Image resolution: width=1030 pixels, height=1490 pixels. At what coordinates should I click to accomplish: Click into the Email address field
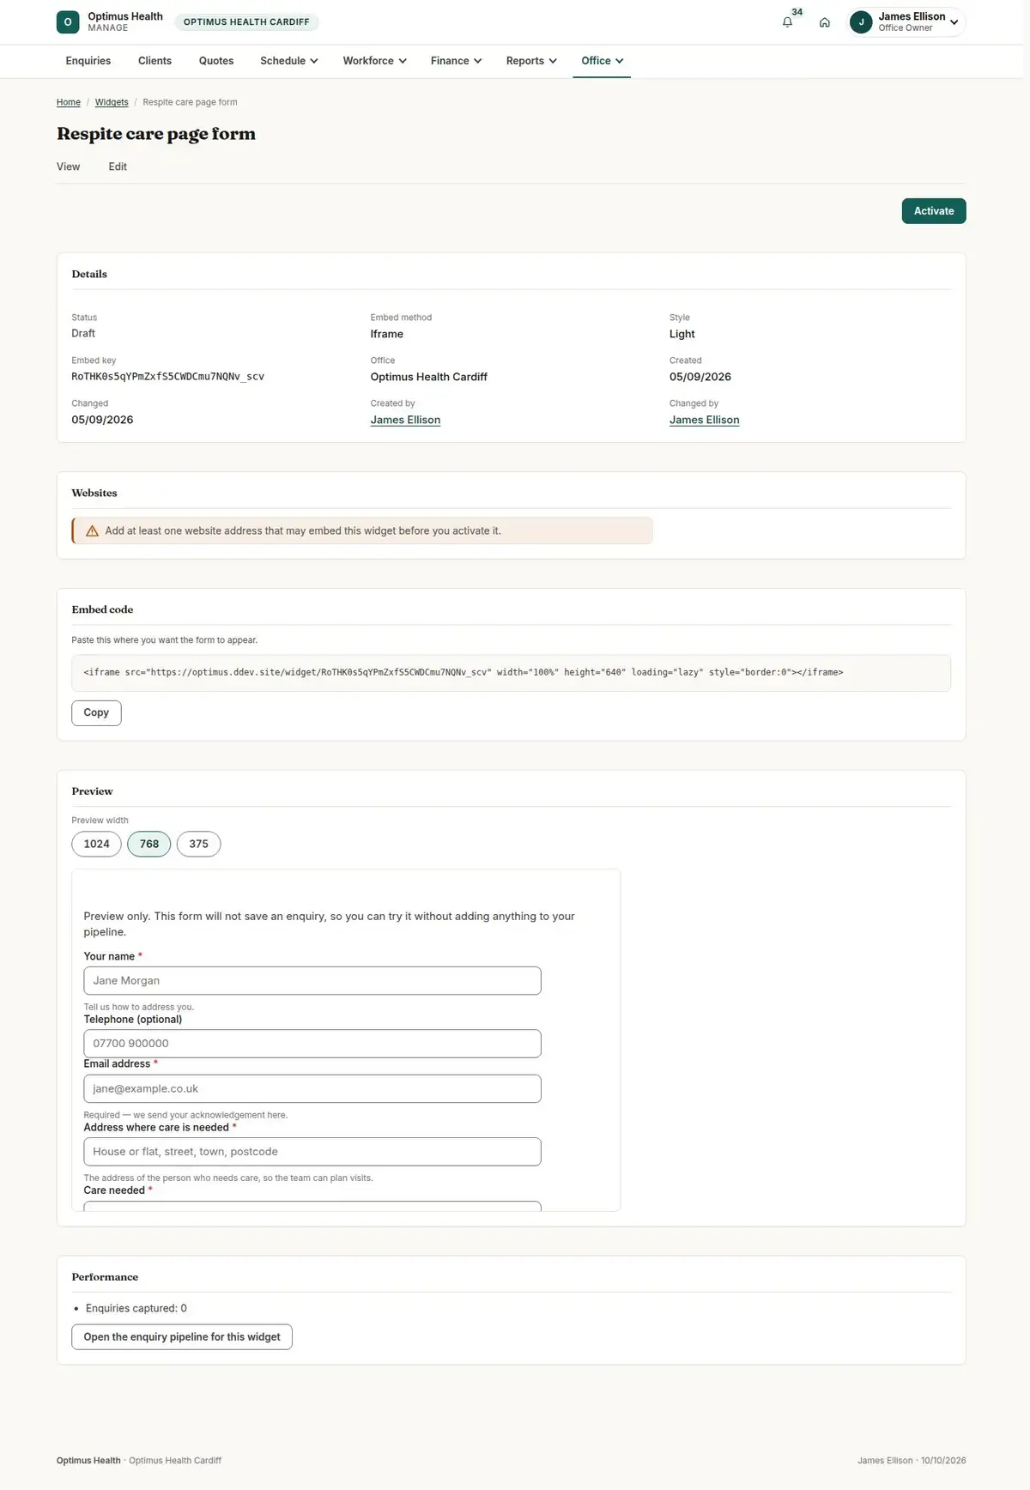coord(312,1089)
